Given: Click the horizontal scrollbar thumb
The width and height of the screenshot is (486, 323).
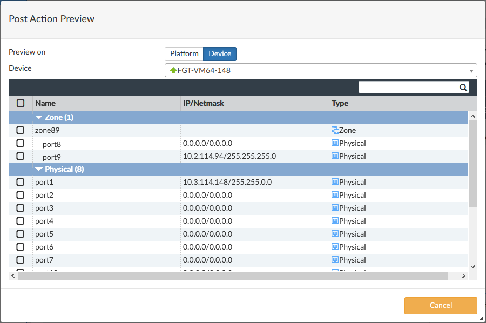Looking at the screenshot, I should [x=233, y=275].
